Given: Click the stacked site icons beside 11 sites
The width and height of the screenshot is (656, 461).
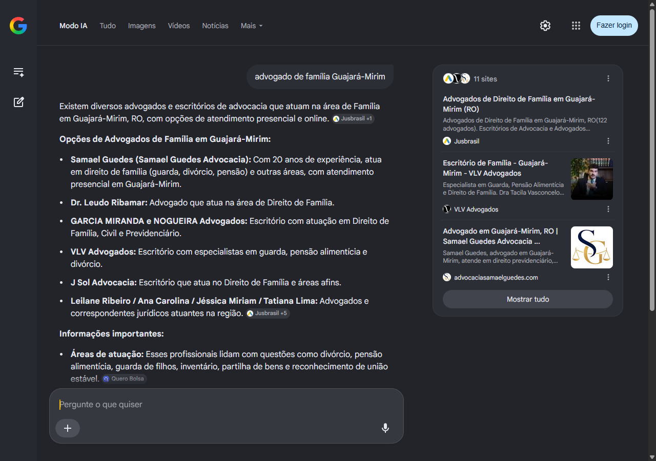Looking at the screenshot, I should pos(457,78).
